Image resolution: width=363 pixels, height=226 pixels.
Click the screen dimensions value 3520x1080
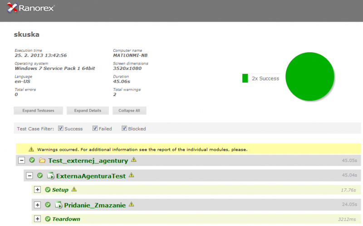(127, 69)
